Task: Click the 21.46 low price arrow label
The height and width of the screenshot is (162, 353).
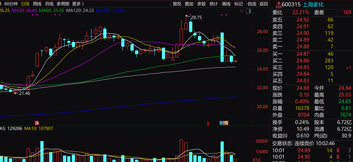Action: pos(24,93)
